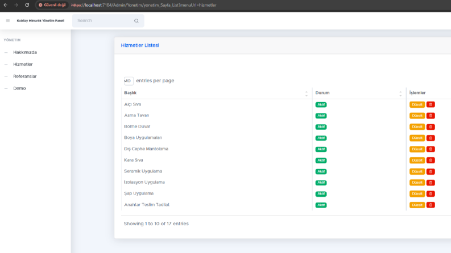This screenshot has width=451, height=253.
Task: Delete the Bölme Duvar service entry
Action: (431, 127)
